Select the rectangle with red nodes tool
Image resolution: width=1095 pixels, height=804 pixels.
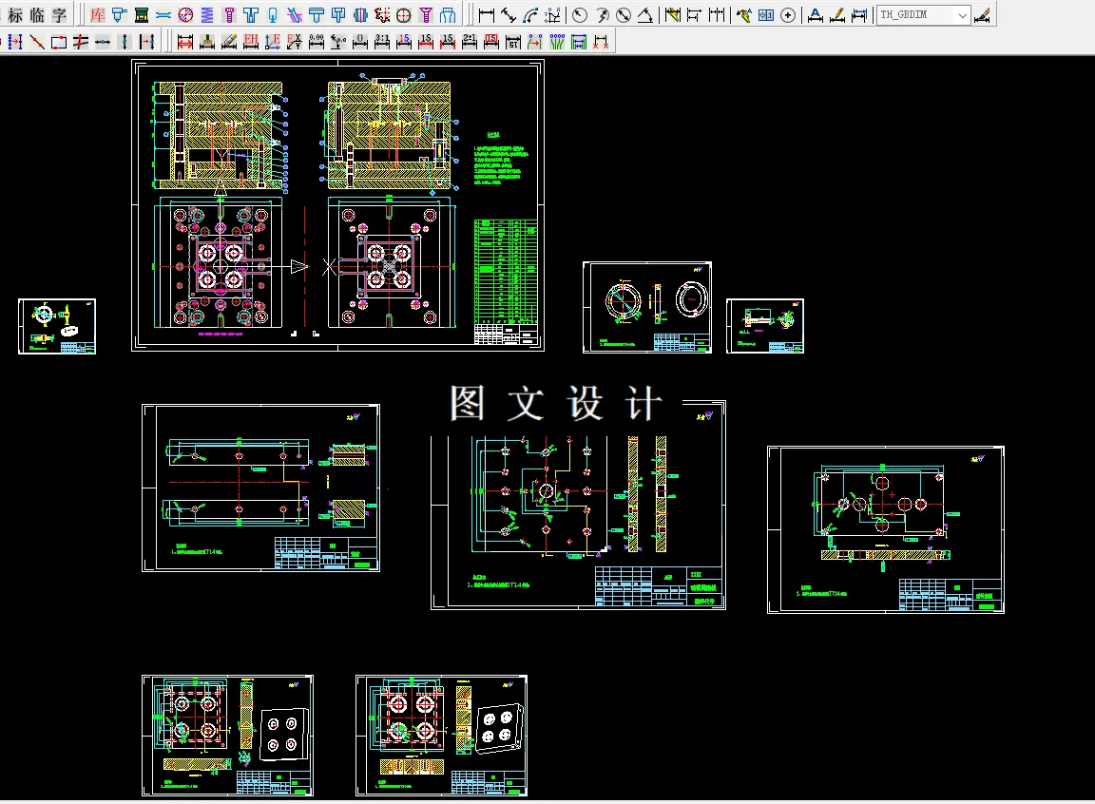[59, 42]
